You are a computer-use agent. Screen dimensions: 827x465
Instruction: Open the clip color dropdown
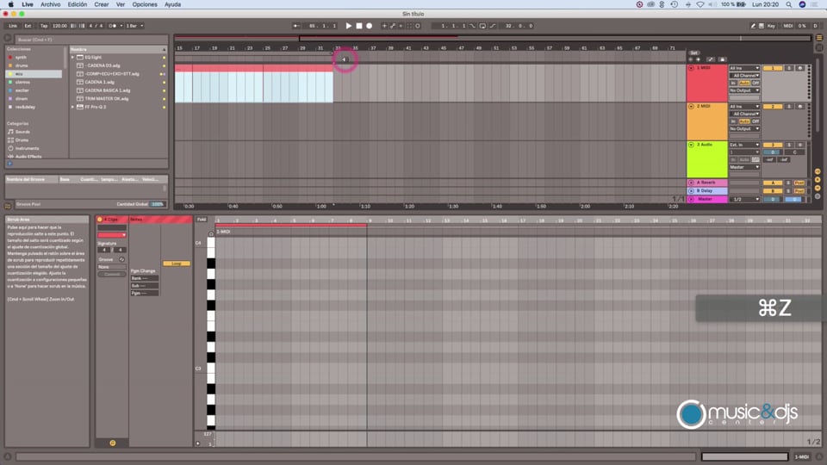pyautogui.click(x=112, y=234)
